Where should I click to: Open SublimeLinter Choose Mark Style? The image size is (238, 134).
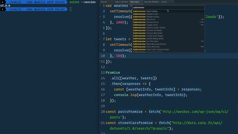(168, 33)
